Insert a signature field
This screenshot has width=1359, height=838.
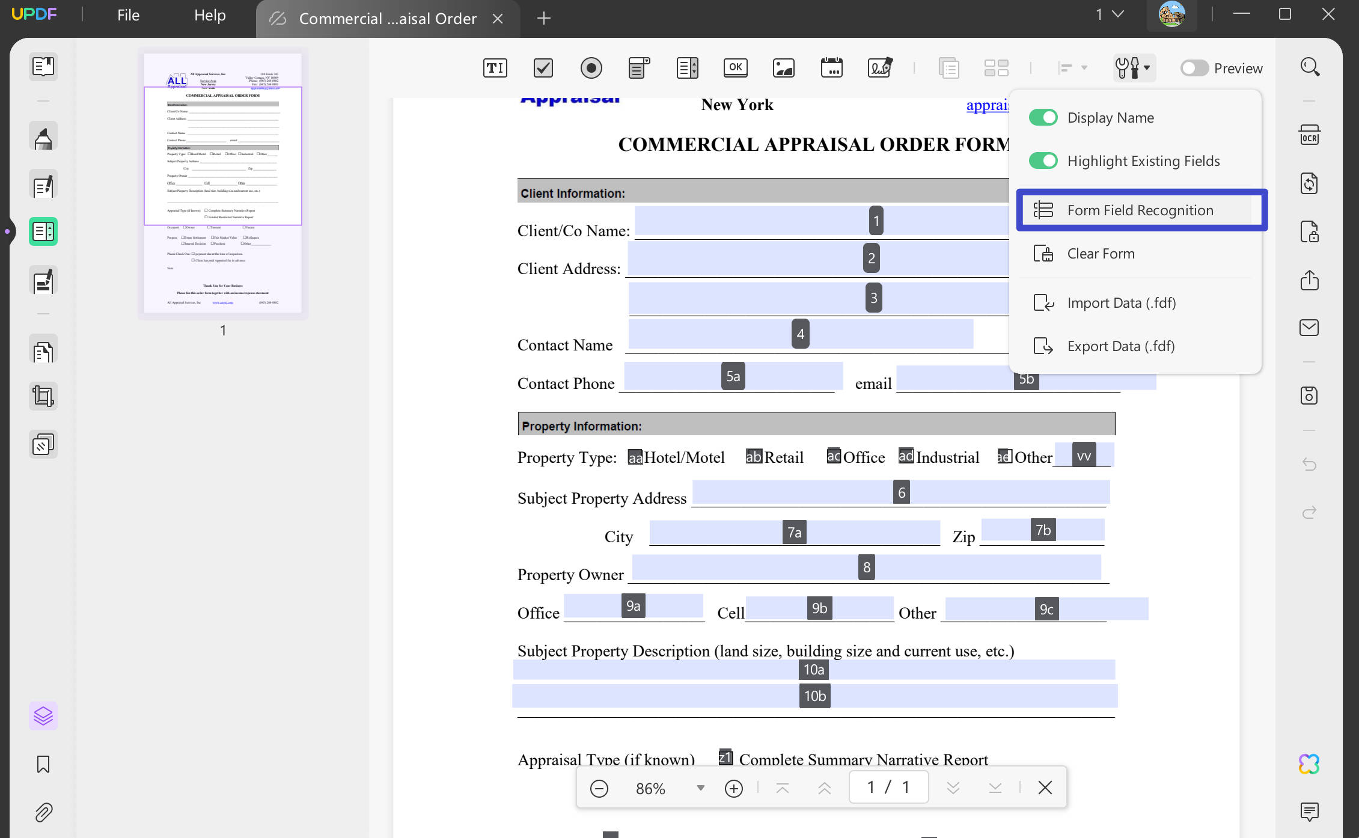[x=880, y=68]
